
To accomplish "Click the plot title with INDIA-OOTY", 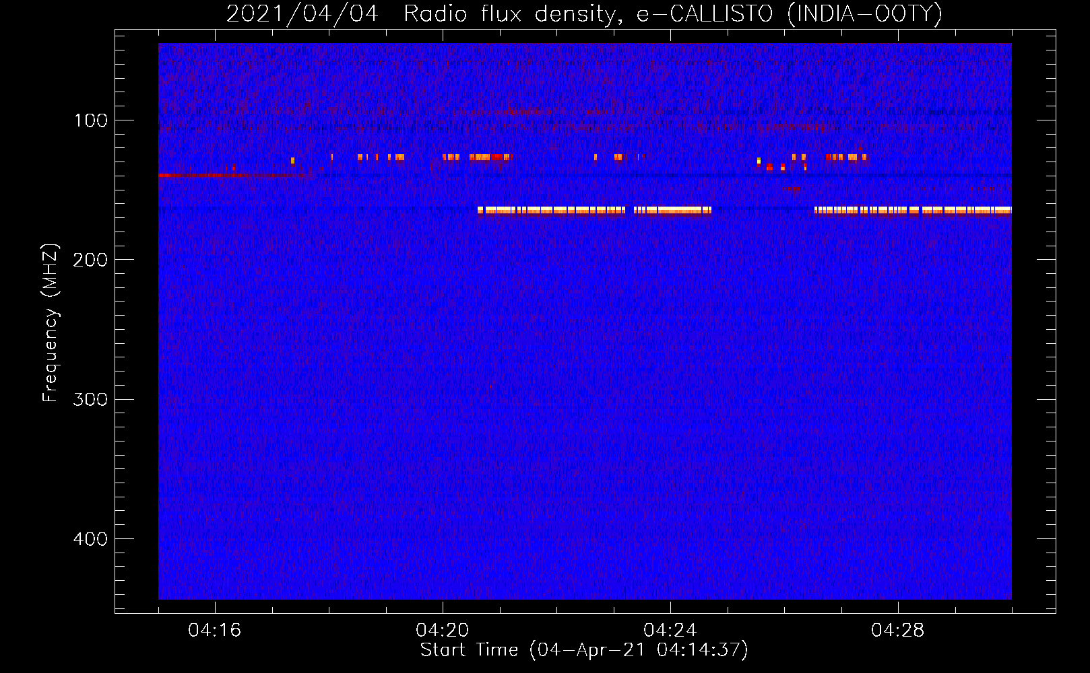I will click(584, 14).
